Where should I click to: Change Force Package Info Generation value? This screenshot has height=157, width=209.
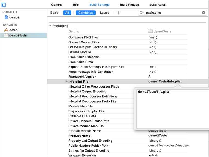click(x=153, y=72)
